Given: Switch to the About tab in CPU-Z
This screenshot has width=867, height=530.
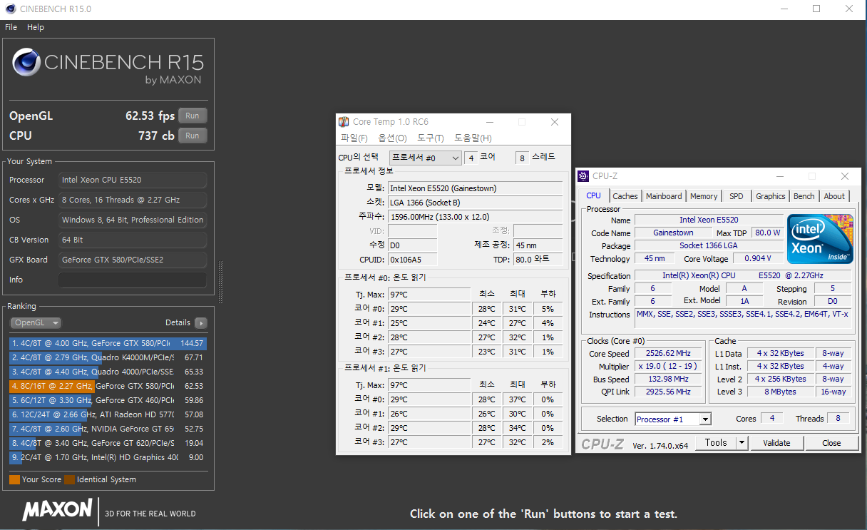Looking at the screenshot, I should click(834, 196).
